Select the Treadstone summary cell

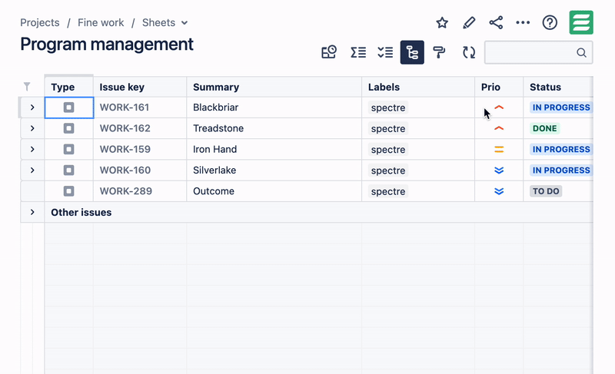click(274, 128)
